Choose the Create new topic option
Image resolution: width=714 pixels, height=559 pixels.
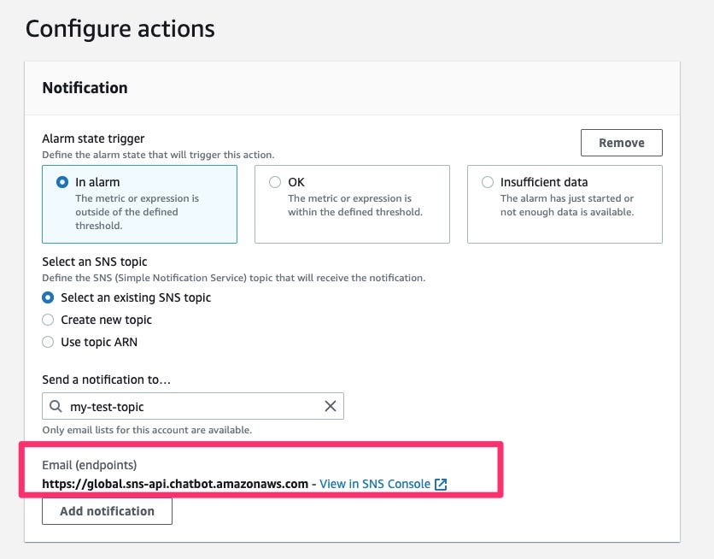click(49, 320)
